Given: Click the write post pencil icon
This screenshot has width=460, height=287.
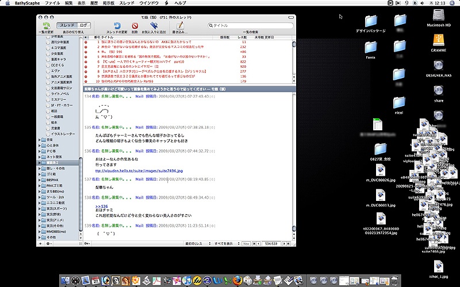Looking at the screenshot, I should [181, 25].
